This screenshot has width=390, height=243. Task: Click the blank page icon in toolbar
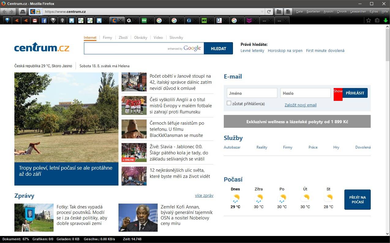288,12
